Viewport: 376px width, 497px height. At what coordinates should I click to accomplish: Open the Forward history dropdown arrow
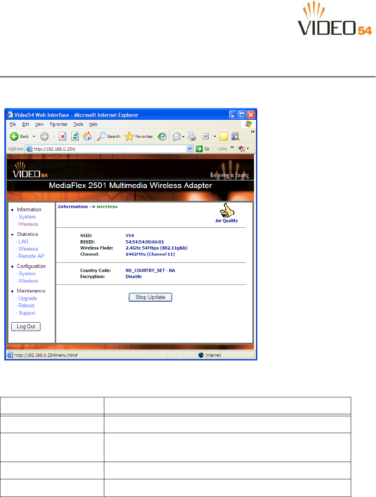pos(53,137)
